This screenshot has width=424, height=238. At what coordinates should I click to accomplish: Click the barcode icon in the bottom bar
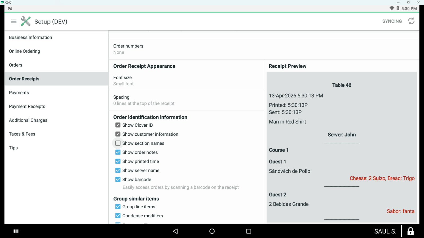(16, 231)
